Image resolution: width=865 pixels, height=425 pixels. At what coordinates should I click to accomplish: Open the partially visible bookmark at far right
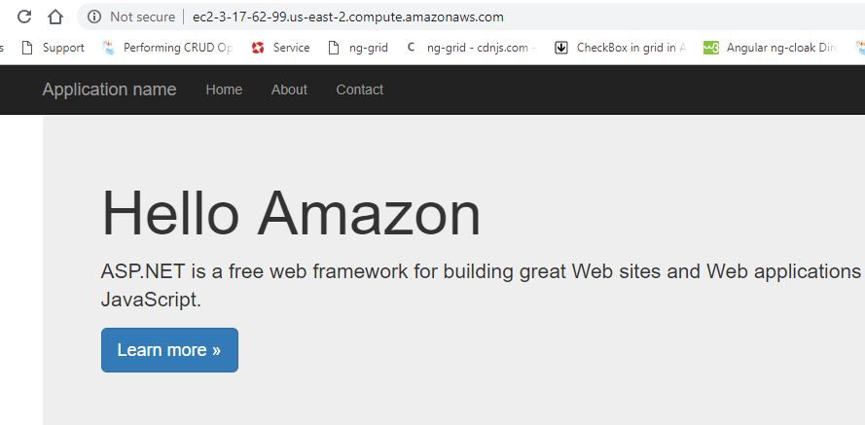pos(860,48)
